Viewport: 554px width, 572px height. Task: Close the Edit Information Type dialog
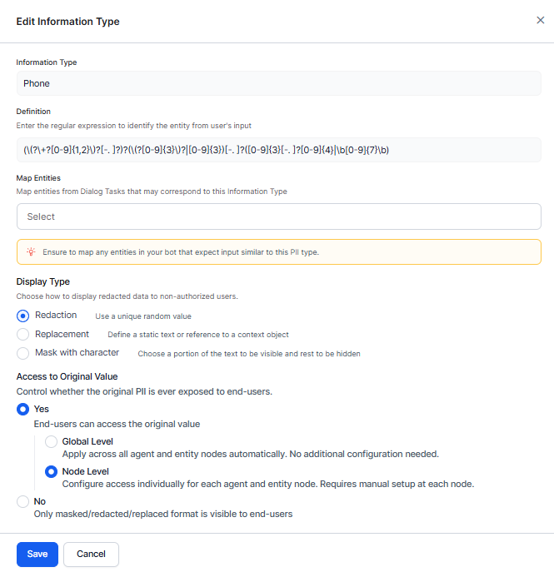[x=540, y=20]
